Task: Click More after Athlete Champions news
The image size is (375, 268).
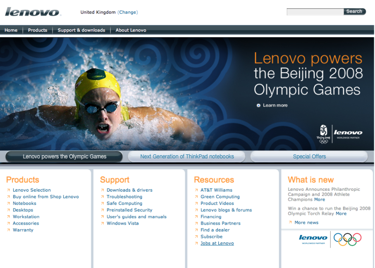Action: point(320,199)
